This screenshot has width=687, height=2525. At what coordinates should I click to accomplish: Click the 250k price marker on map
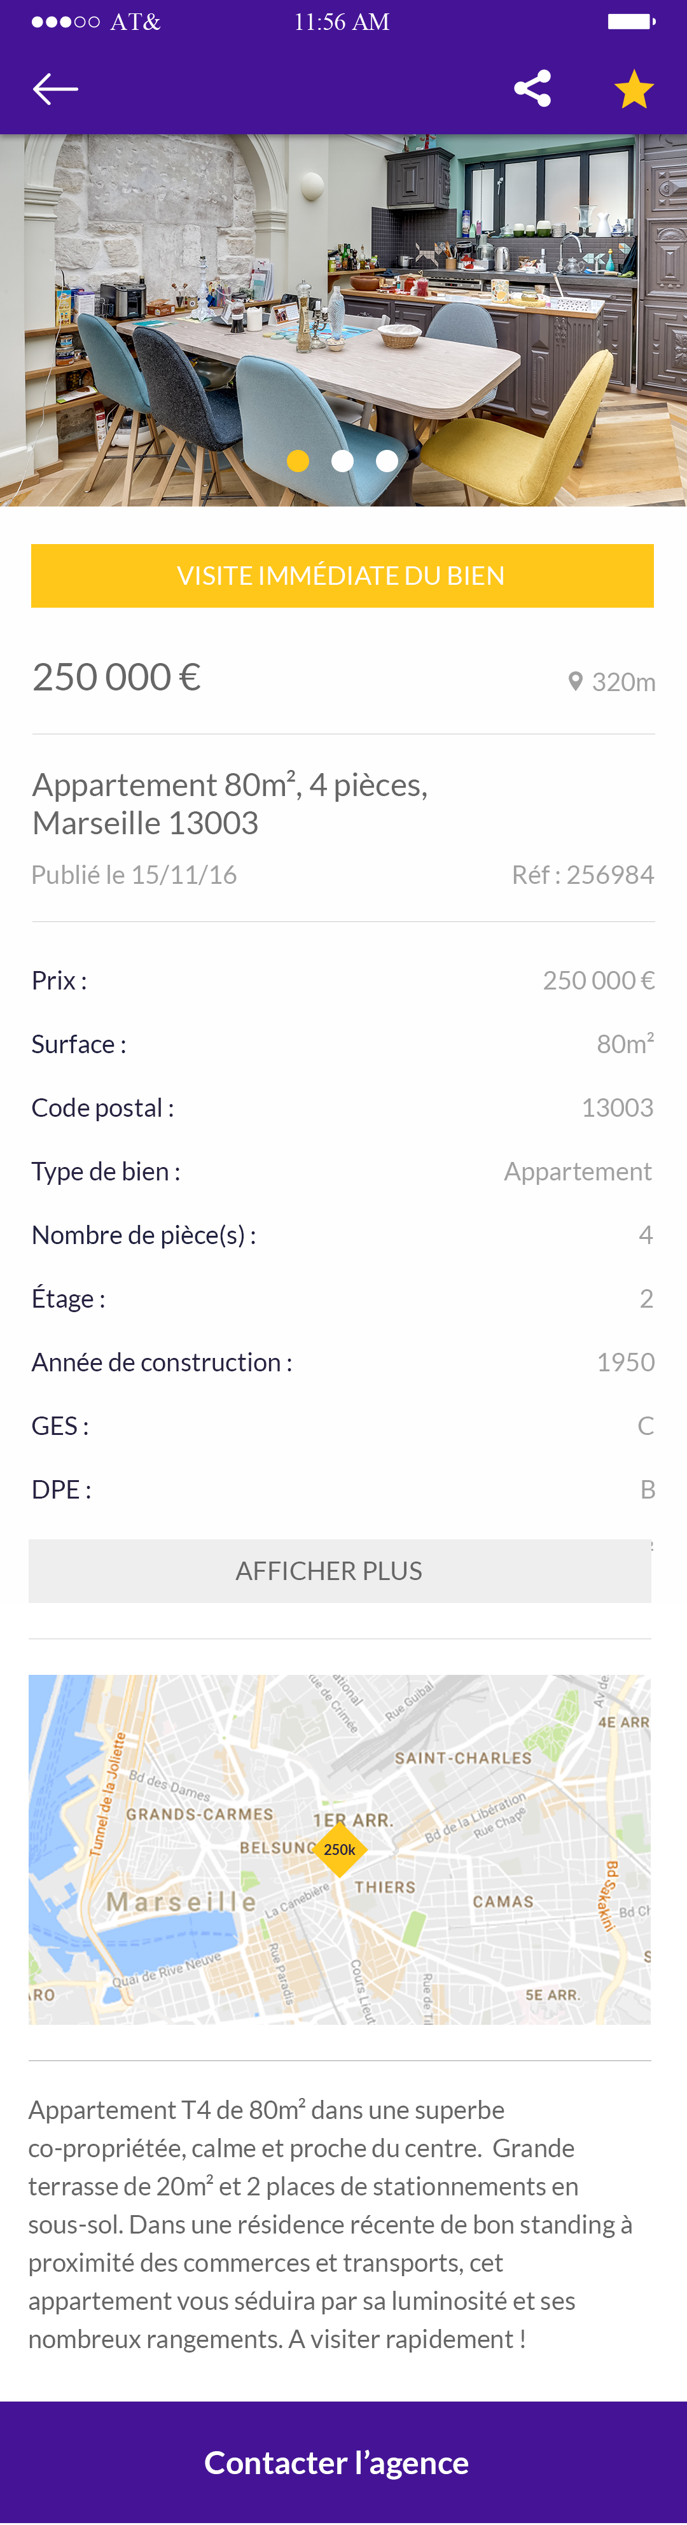point(339,1850)
